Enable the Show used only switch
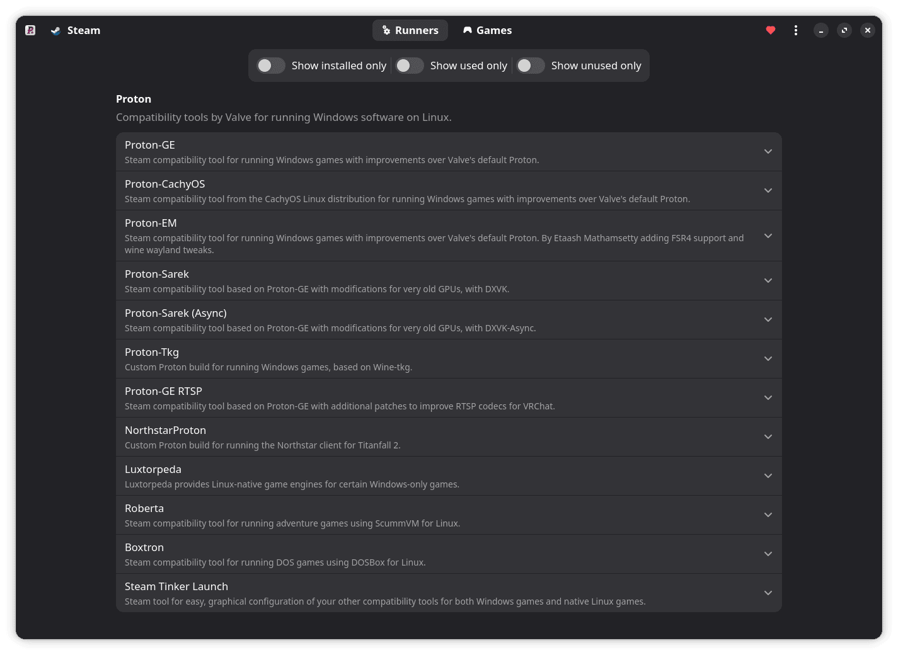 pyautogui.click(x=410, y=65)
